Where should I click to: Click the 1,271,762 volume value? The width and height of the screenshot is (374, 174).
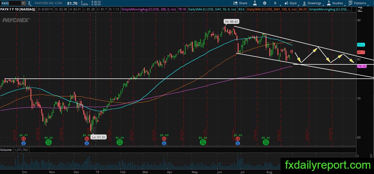tap(21, 150)
